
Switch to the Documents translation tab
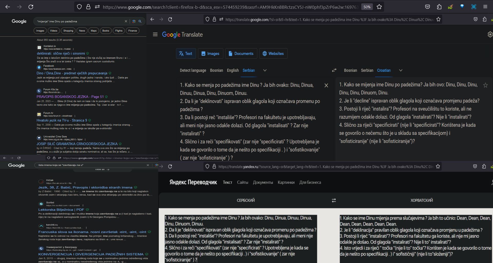(241, 54)
